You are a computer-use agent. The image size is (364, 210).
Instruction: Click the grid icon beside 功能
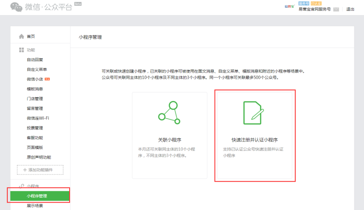coord(21,50)
